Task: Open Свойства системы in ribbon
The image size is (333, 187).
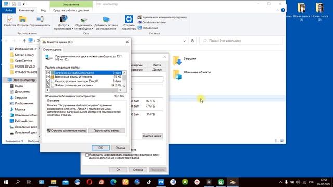Action: (152, 22)
